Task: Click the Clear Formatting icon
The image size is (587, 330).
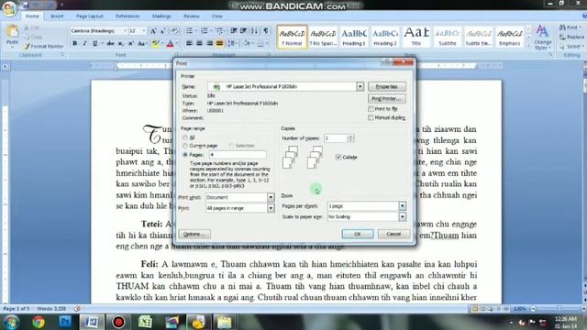Action: point(174,31)
